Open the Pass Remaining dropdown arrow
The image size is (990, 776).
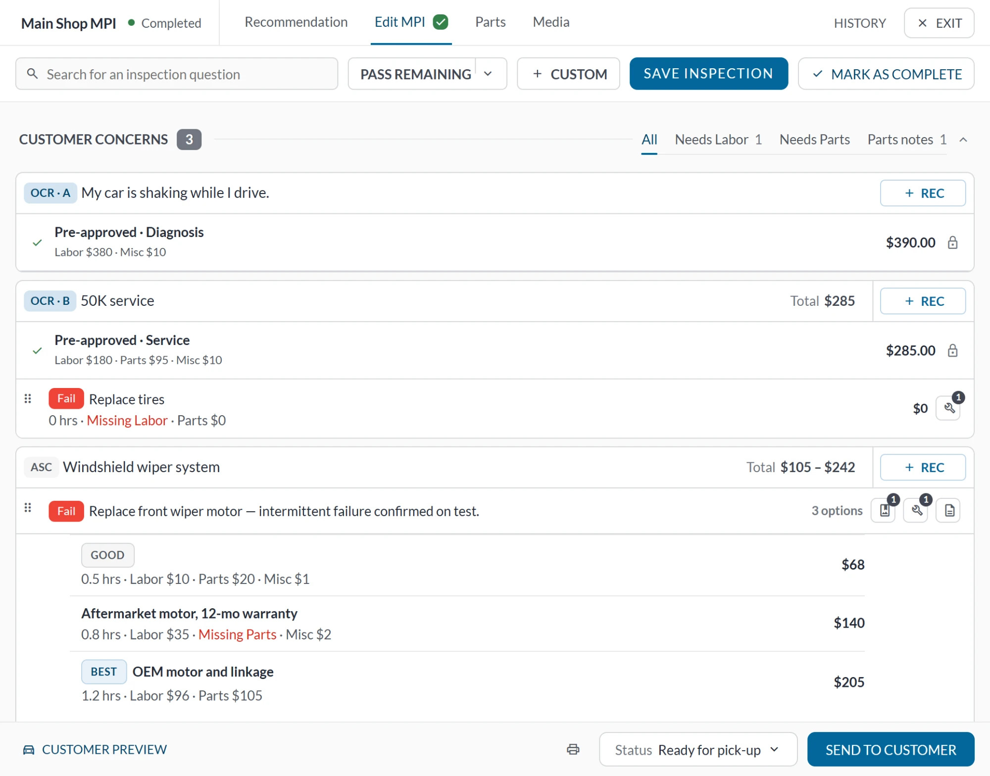click(x=488, y=74)
